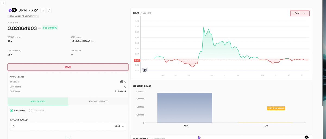
Task: Click the SWAP button
Action: 68,67
